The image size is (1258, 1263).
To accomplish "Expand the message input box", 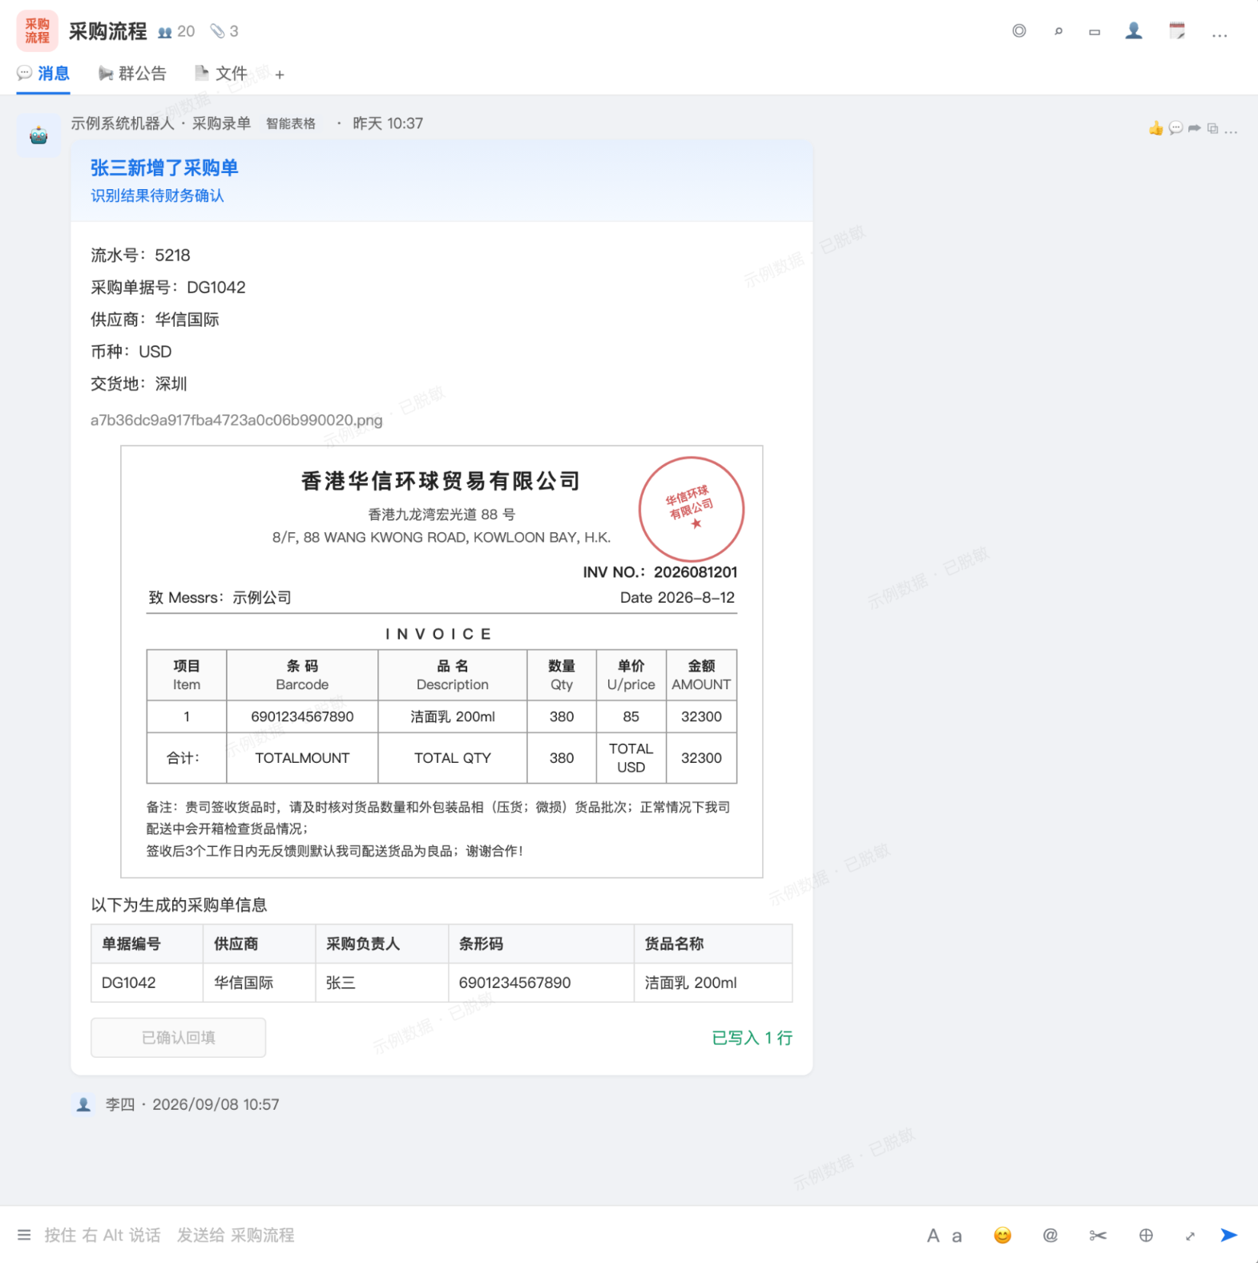I will [1191, 1236].
